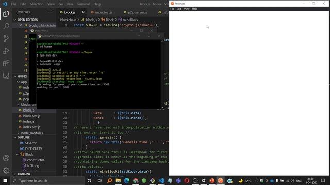The height and width of the screenshot is (185, 330).
Task: Open notification center on taskbar
Action: pos(323,180)
